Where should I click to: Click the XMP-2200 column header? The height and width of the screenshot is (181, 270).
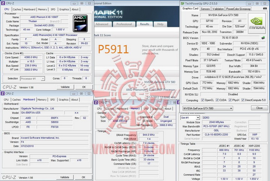pyautogui.click(x=254, y=146)
